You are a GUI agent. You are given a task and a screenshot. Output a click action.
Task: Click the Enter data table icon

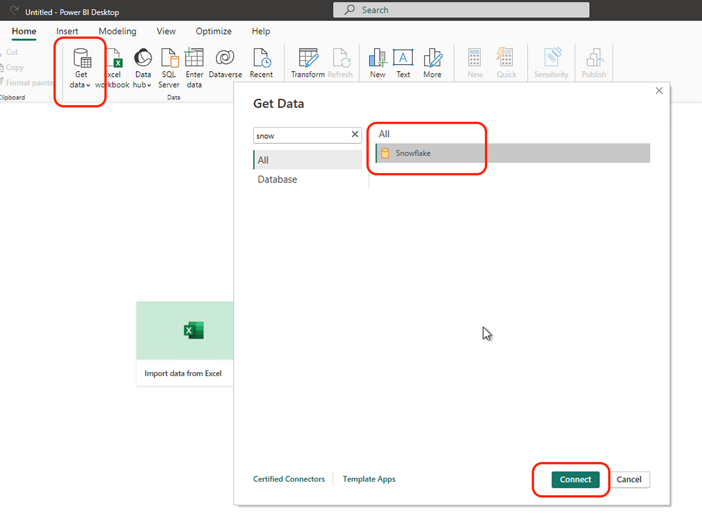[x=194, y=57]
